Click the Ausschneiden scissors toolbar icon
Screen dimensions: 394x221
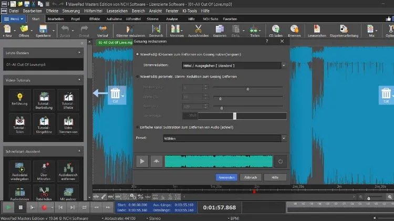[198, 30]
